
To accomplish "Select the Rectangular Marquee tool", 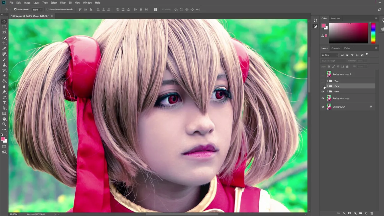I will (4, 27).
